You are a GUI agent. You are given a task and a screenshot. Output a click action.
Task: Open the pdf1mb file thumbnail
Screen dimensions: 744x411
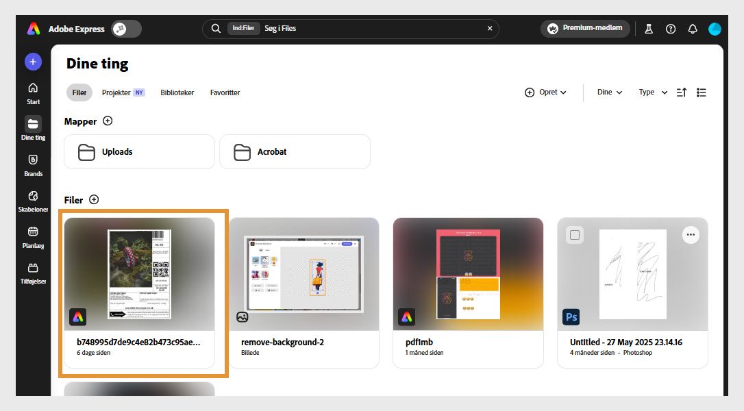tap(468, 274)
